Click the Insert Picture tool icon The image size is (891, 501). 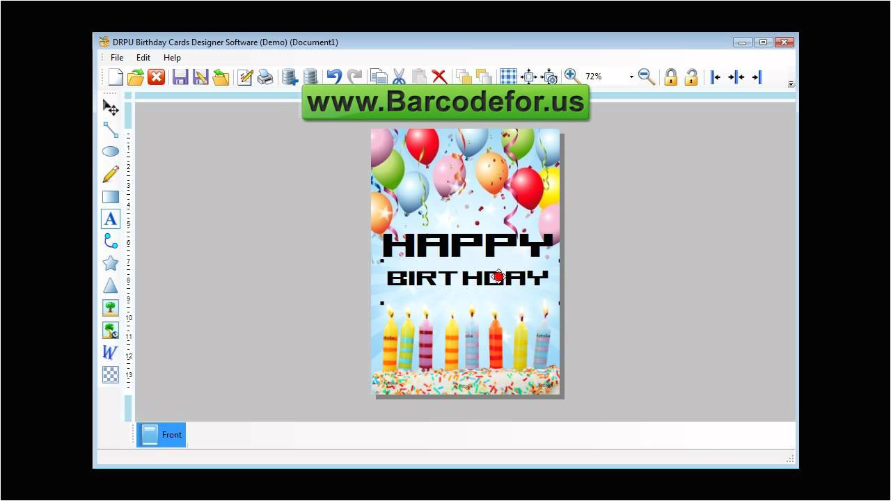111,308
